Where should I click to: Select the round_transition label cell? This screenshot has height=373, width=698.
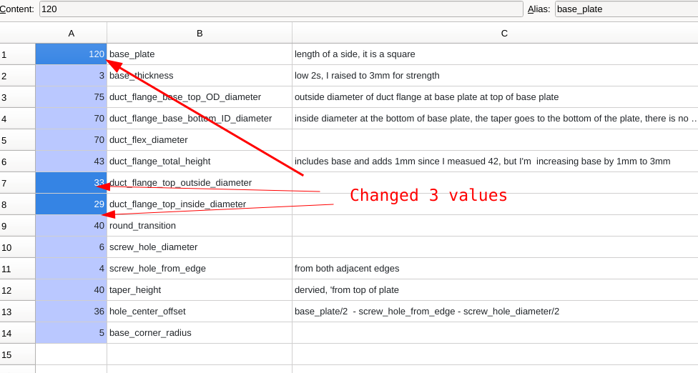tap(200, 226)
